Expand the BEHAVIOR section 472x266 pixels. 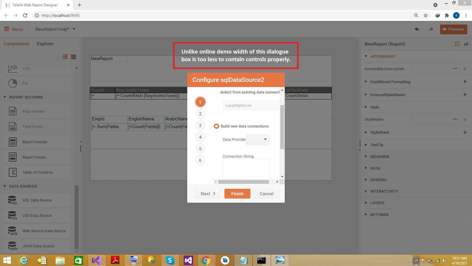(x=366, y=157)
